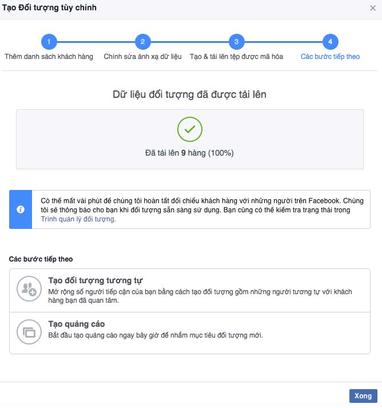
Task: Click the create ad icon
Action: click(29, 332)
